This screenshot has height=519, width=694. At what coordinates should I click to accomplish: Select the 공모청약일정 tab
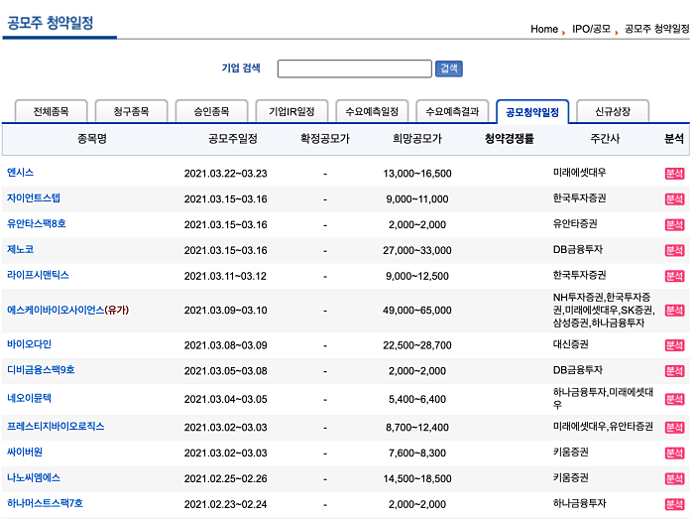[532, 111]
